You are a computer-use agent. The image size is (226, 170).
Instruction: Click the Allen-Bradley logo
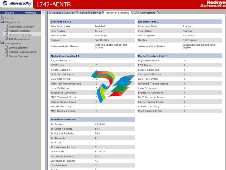(x=17, y=4)
